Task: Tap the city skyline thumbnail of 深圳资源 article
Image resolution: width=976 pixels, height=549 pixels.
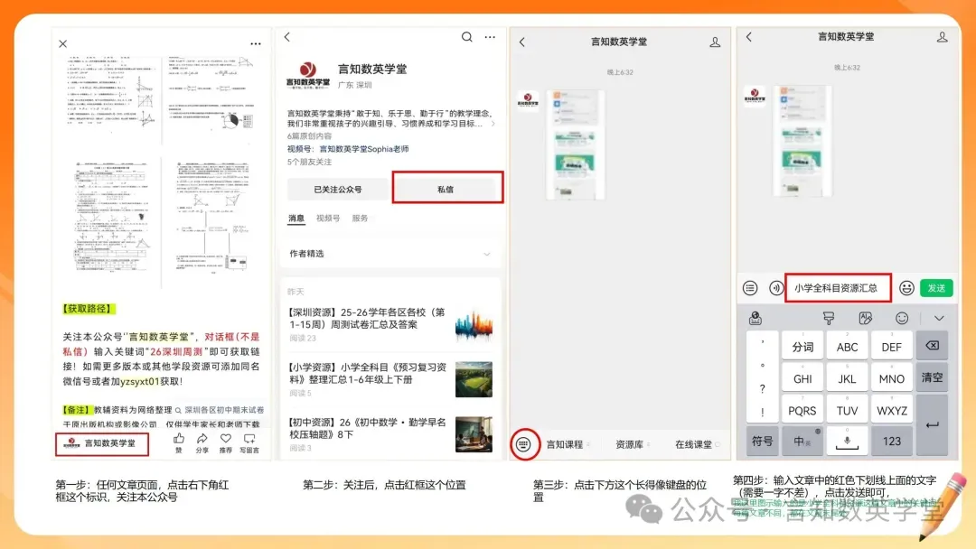Action: (474, 324)
